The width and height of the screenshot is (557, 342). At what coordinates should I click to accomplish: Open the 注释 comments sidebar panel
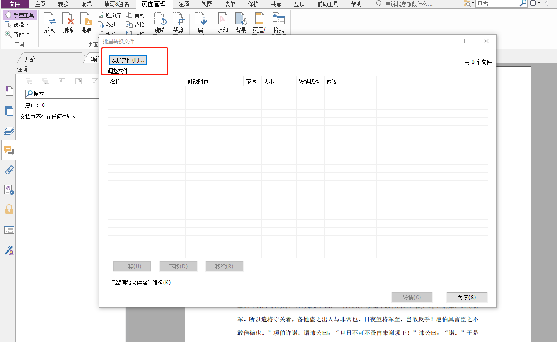point(9,150)
